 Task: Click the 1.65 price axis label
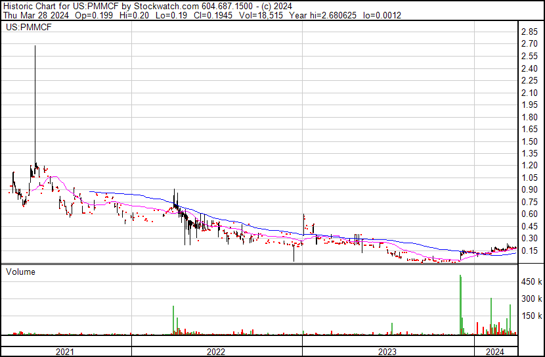coord(529,129)
